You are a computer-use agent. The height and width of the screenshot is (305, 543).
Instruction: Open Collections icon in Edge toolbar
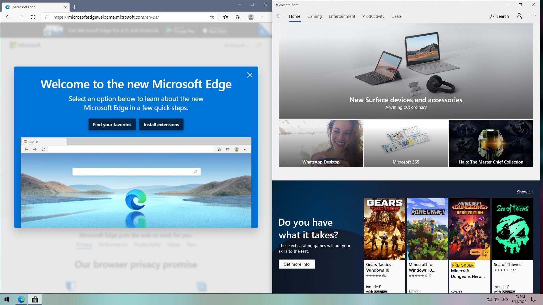pos(238,17)
